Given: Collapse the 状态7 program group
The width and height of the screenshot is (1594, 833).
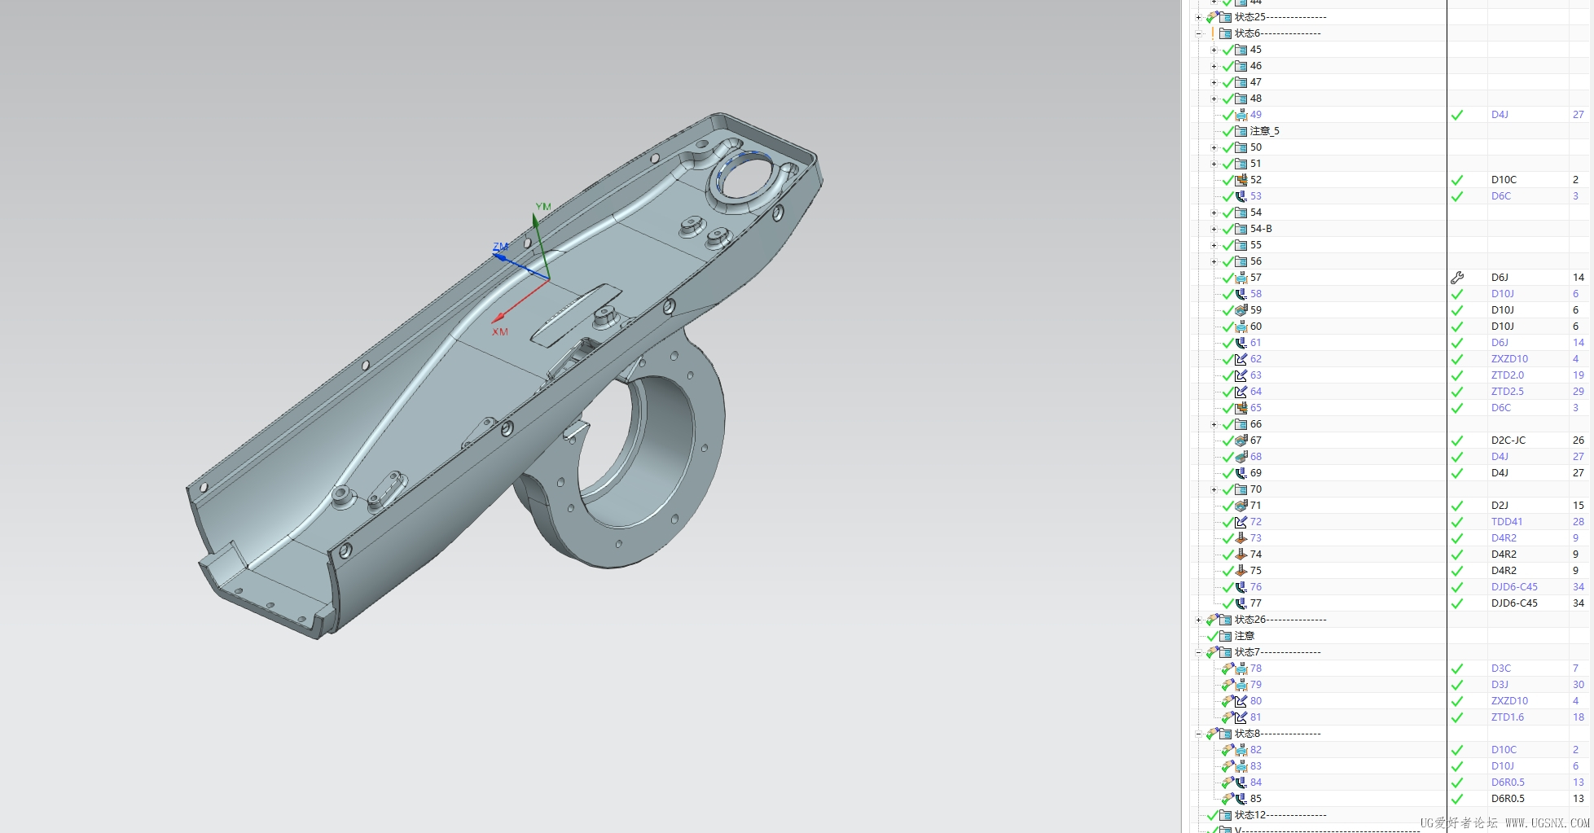Looking at the screenshot, I should click(1198, 652).
